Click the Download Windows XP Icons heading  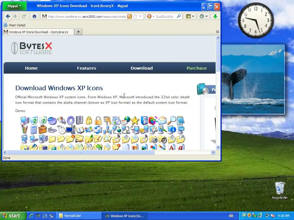pyautogui.click(x=59, y=88)
